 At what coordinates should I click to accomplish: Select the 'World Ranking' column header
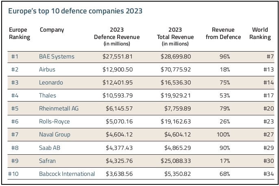tap(260, 33)
